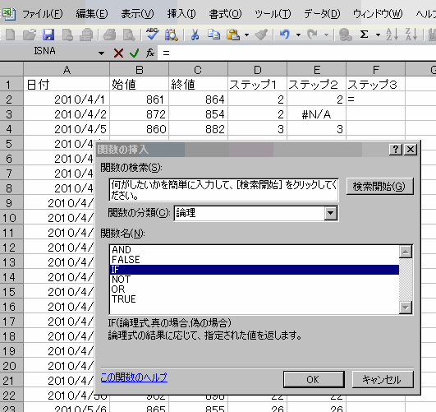The height and width of the screenshot is (412, 436).
Task: Open the 挿入 menu
Action: pyautogui.click(x=181, y=14)
